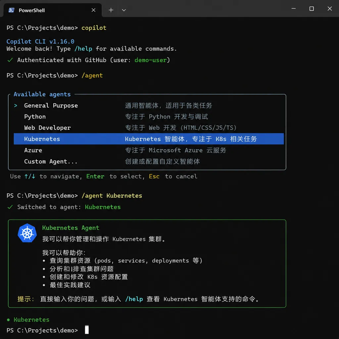
Task: Click the yellow 提示 label
Action: click(26, 299)
